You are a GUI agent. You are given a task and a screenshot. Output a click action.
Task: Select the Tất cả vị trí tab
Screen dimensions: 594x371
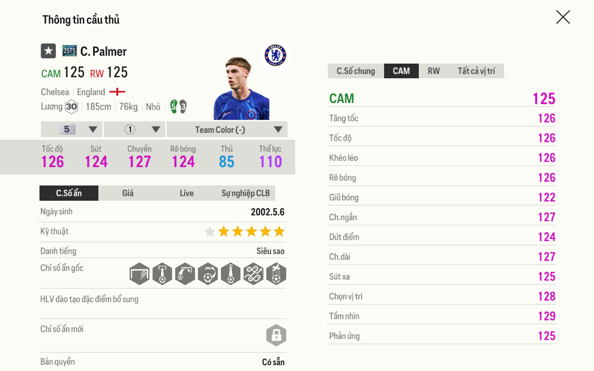tap(476, 71)
